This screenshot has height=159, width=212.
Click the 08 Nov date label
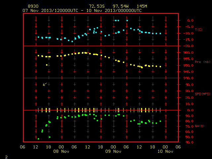(61, 151)
